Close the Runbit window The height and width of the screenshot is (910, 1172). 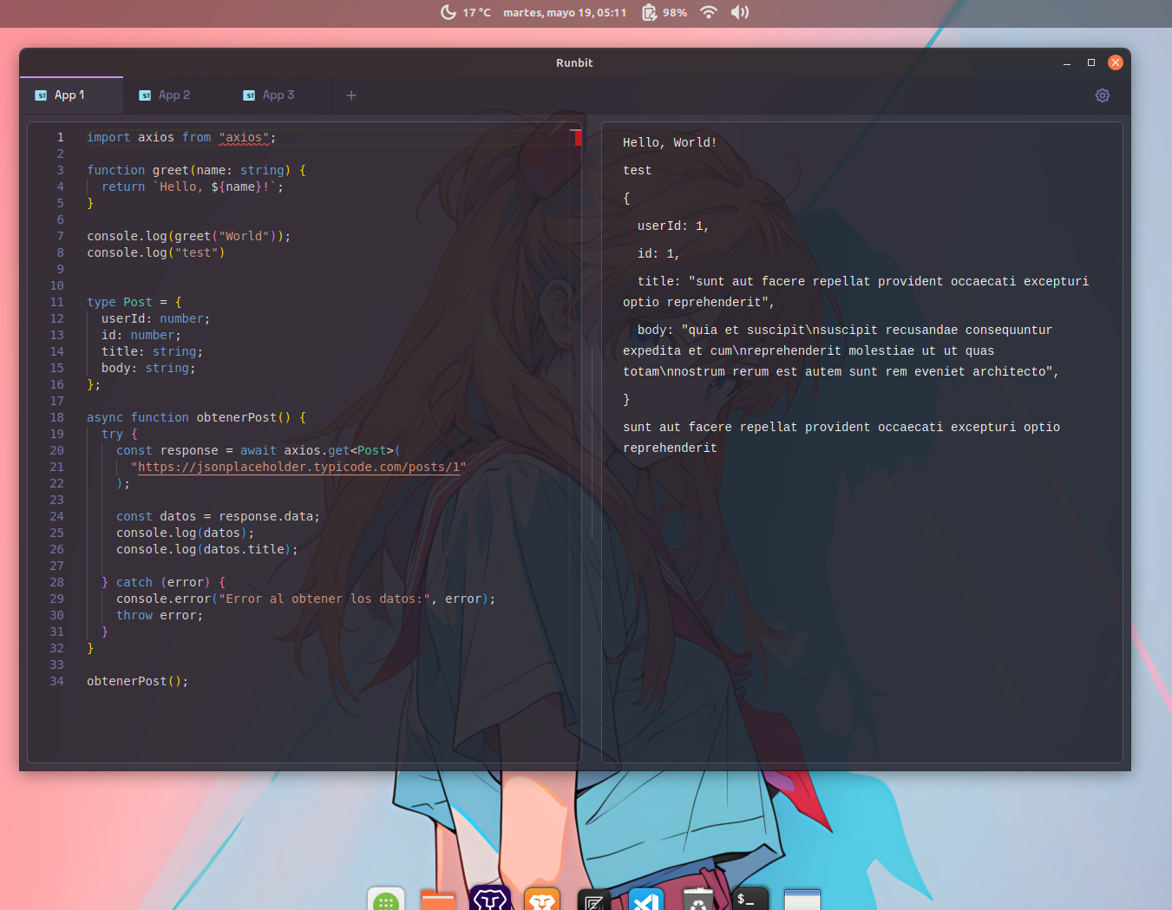click(1116, 62)
